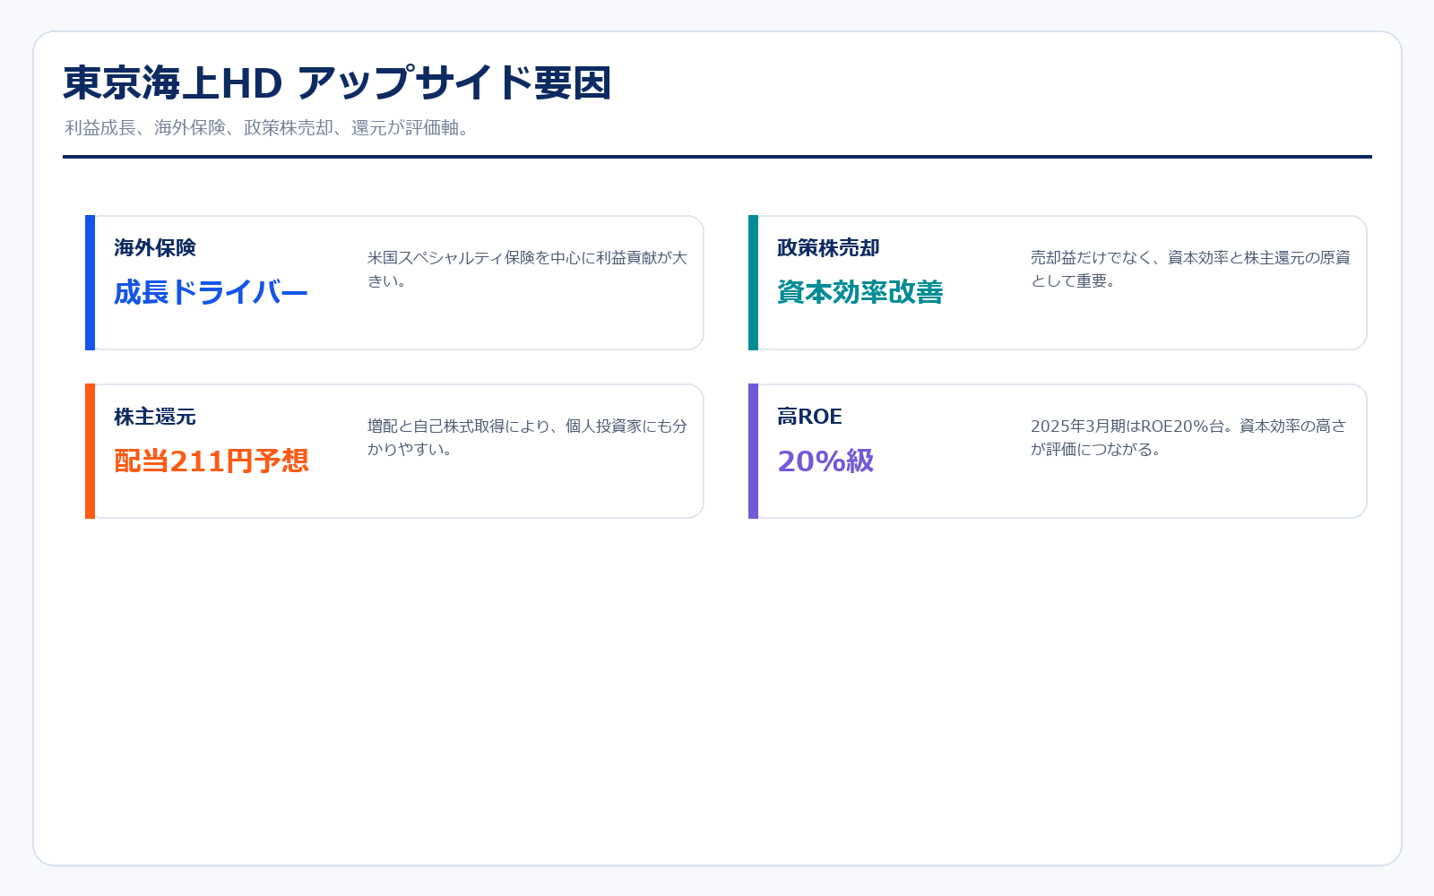Select the 配当211円予想 highlight text
1434x896 pixels.
(x=212, y=461)
